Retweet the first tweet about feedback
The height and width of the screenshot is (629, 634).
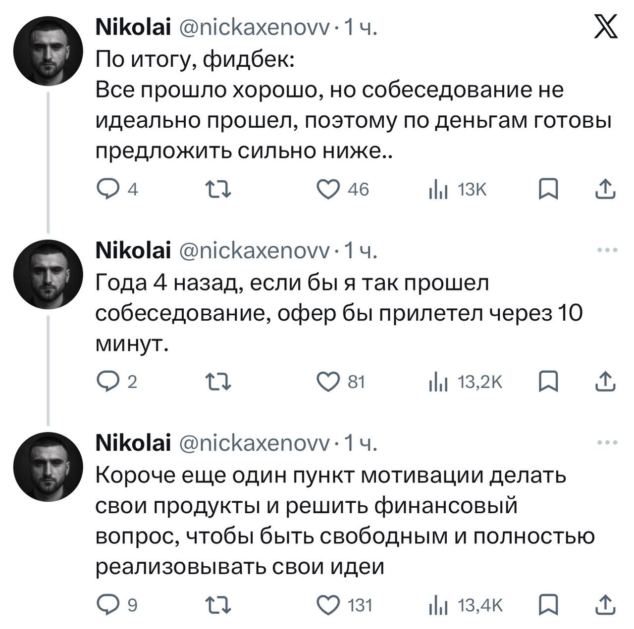click(218, 189)
